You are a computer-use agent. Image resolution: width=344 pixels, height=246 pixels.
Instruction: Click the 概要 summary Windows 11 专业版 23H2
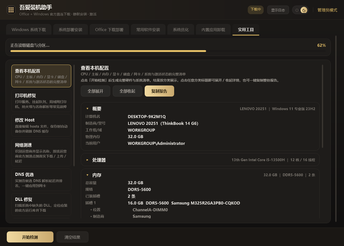pos(294,109)
